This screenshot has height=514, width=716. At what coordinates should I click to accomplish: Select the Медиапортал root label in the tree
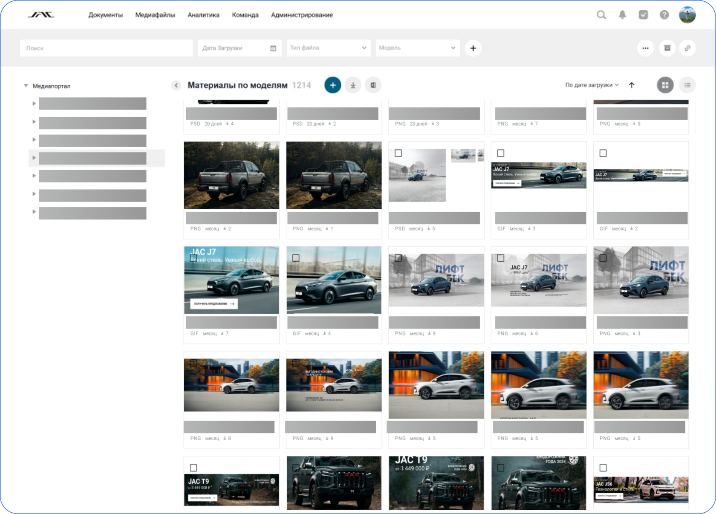(x=52, y=86)
